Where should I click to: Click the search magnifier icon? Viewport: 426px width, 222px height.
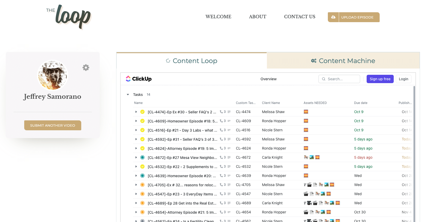(x=324, y=79)
